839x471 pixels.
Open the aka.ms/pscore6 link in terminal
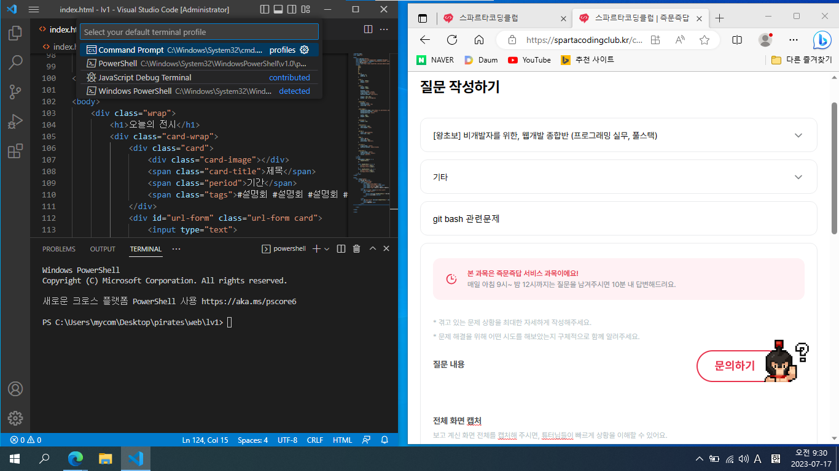pos(249,302)
